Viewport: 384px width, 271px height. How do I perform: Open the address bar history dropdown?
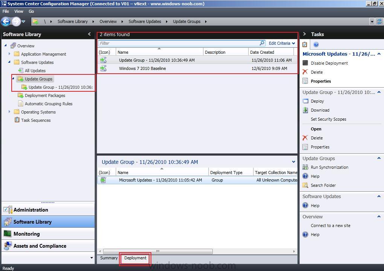pos(372,21)
